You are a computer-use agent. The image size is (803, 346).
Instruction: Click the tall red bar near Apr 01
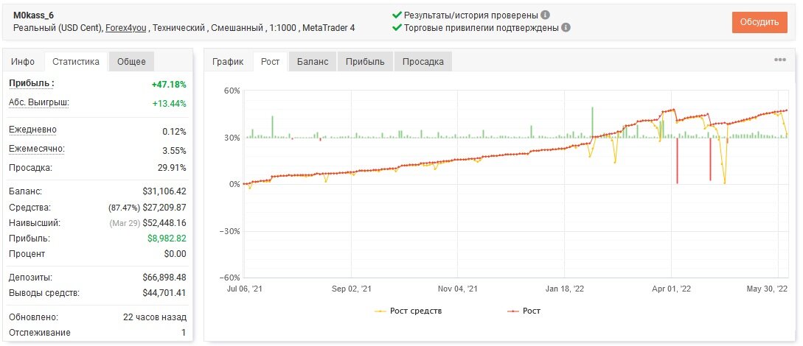pyautogui.click(x=677, y=160)
